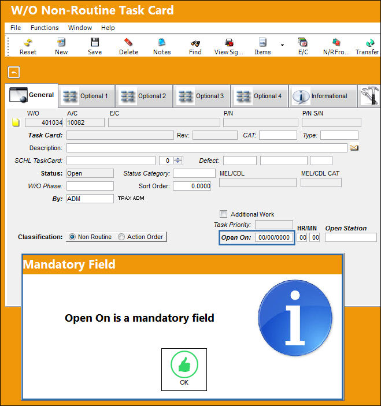Click the E/C field in General tab

tap(164, 122)
